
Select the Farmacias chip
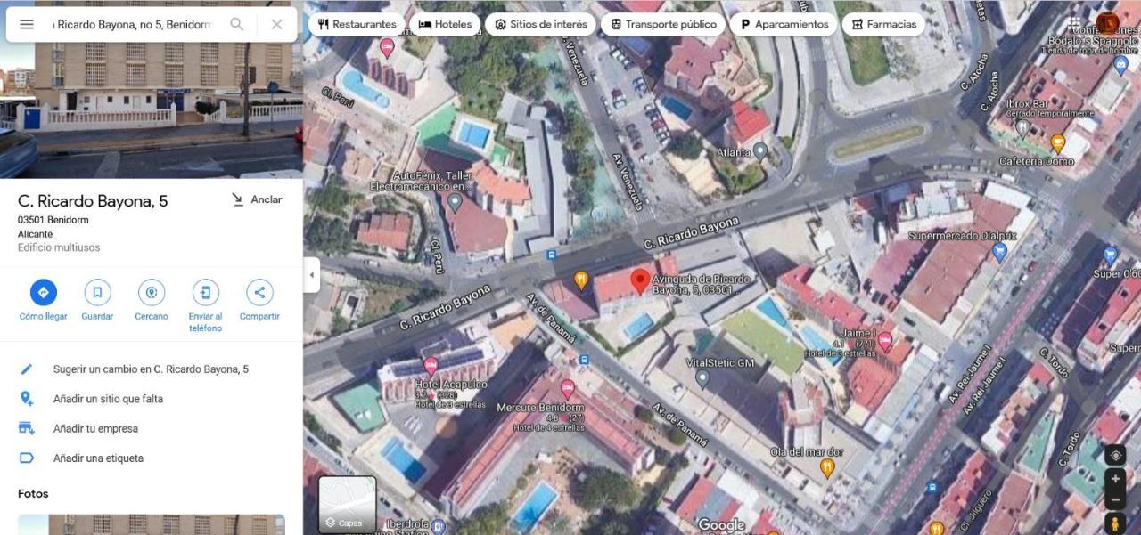[x=883, y=24]
